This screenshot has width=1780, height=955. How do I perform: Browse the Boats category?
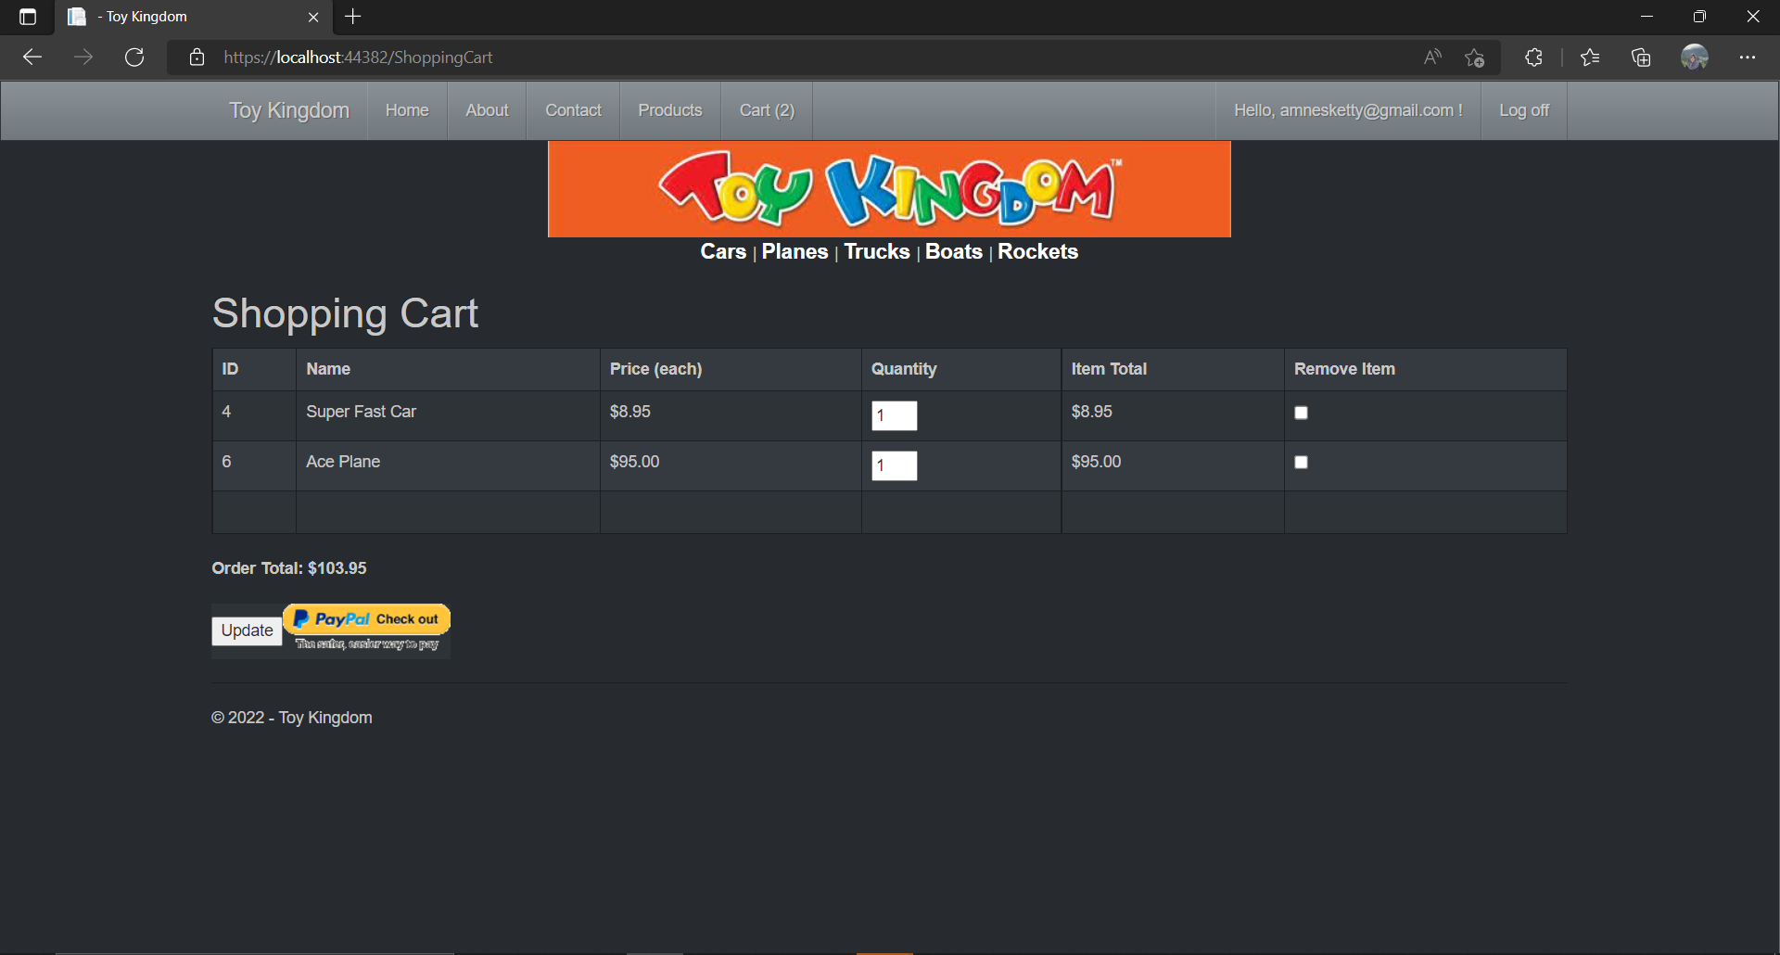(x=954, y=251)
